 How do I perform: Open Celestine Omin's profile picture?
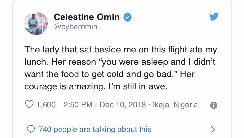tap(36, 23)
